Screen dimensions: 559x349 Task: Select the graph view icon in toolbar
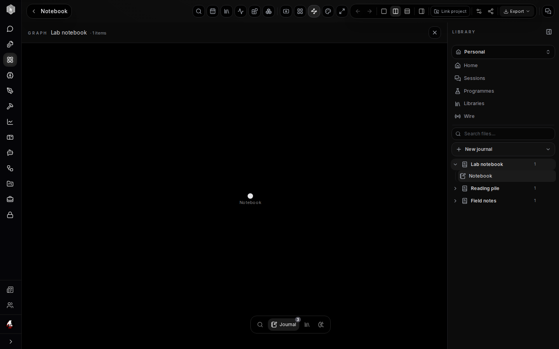314,11
